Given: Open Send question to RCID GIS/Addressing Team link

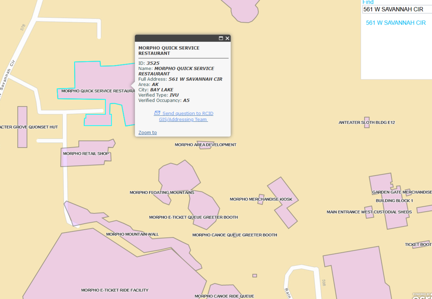Looking at the screenshot, I should tap(187, 114).
